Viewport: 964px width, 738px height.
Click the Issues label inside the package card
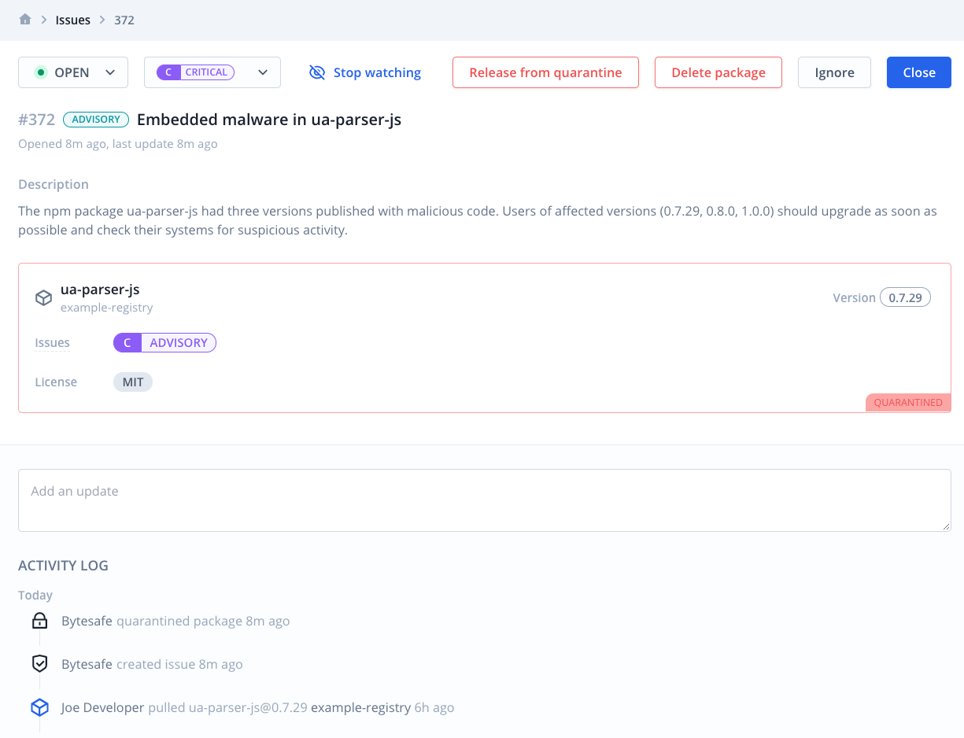tap(52, 342)
